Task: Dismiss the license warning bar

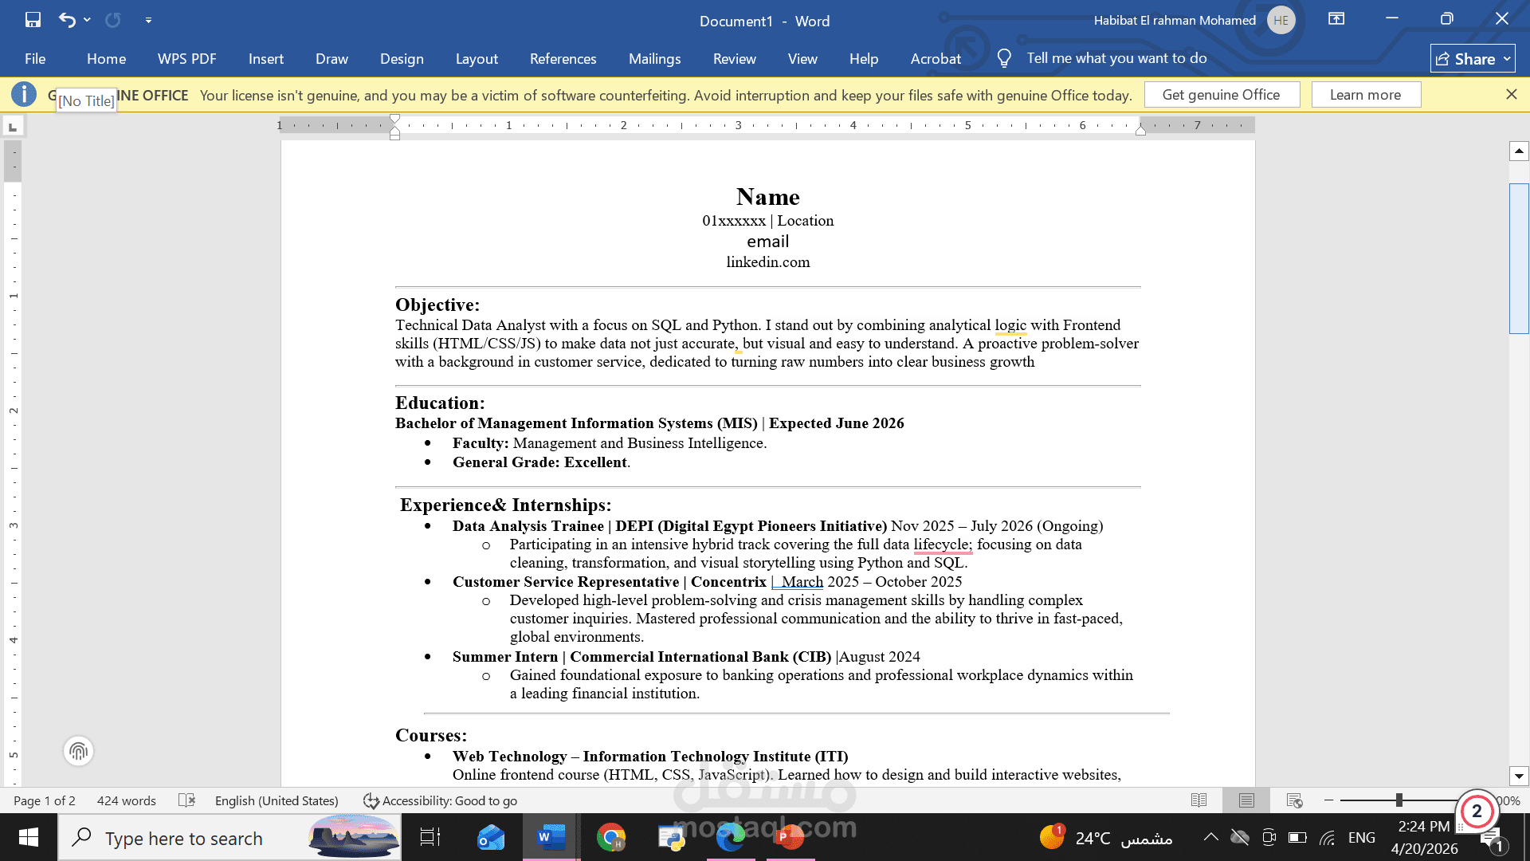Action: click(x=1511, y=94)
